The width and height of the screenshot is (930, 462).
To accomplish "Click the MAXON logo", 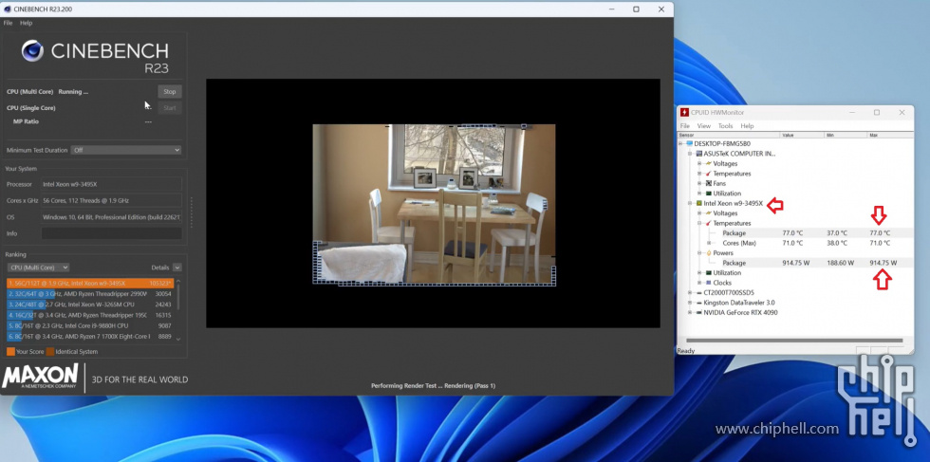I will coord(40,377).
